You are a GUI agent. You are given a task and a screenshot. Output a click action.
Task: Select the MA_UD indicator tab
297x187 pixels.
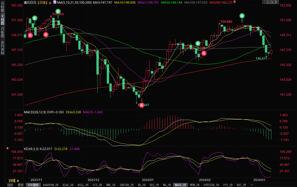(167, 185)
